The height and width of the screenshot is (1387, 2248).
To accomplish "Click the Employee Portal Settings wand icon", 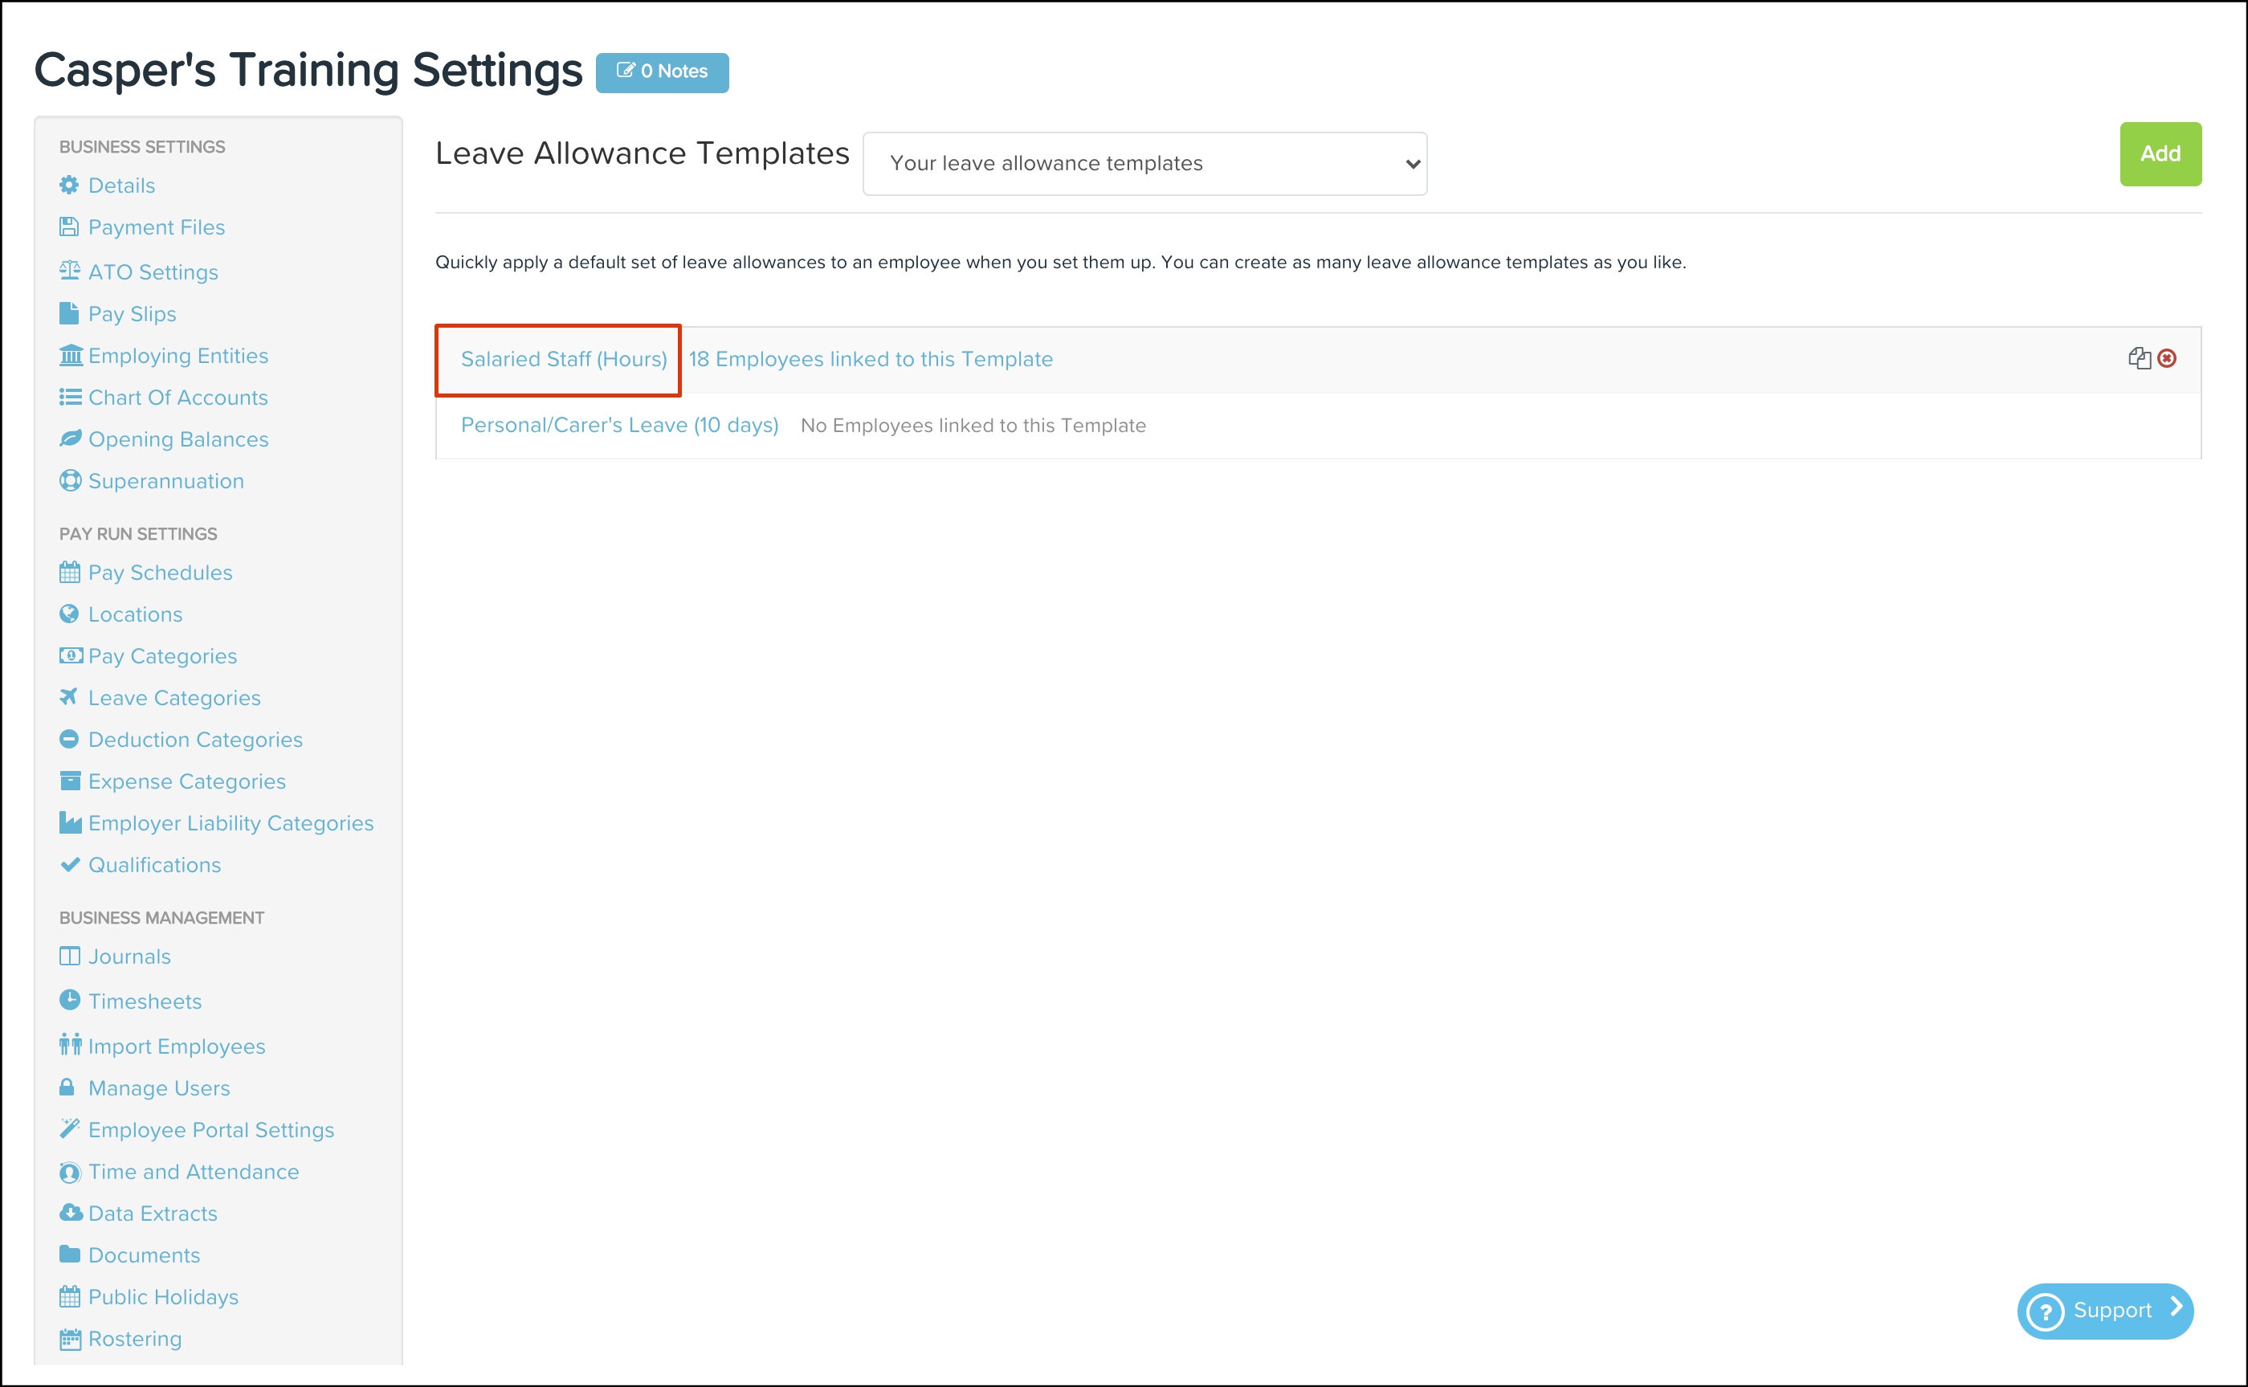I will pos(70,1128).
